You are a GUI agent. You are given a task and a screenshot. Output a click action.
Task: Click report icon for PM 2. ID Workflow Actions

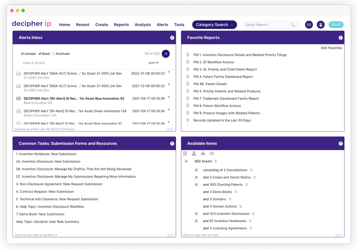(188, 62)
